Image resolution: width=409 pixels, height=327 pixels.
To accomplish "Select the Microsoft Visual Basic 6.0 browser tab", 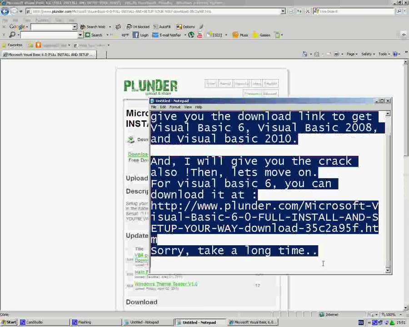I will (49, 54).
